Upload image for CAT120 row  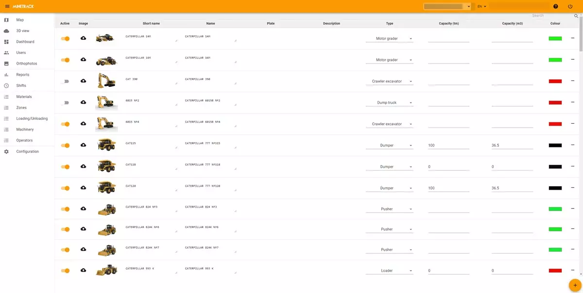[x=83, y=188]
